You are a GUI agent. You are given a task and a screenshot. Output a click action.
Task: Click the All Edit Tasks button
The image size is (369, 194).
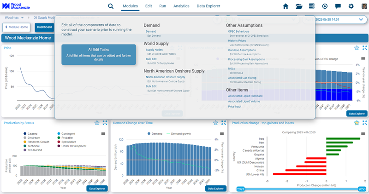(99, 54)
